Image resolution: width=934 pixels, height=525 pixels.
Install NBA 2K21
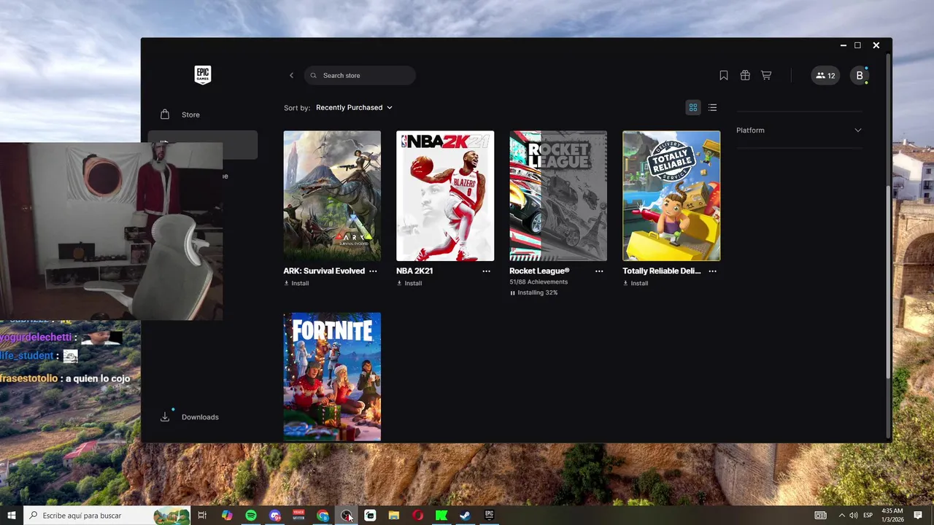pos(409,283)
